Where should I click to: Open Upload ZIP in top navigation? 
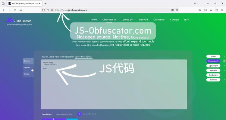(x=127, y=20)
